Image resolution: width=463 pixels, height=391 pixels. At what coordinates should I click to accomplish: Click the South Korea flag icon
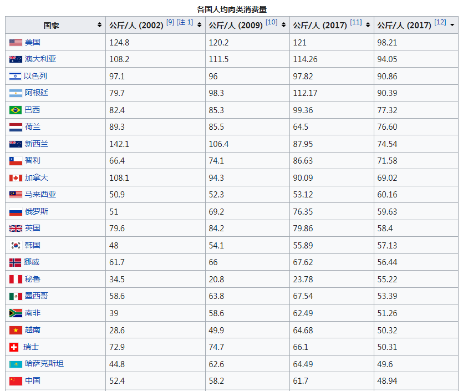tap(16, 245)
